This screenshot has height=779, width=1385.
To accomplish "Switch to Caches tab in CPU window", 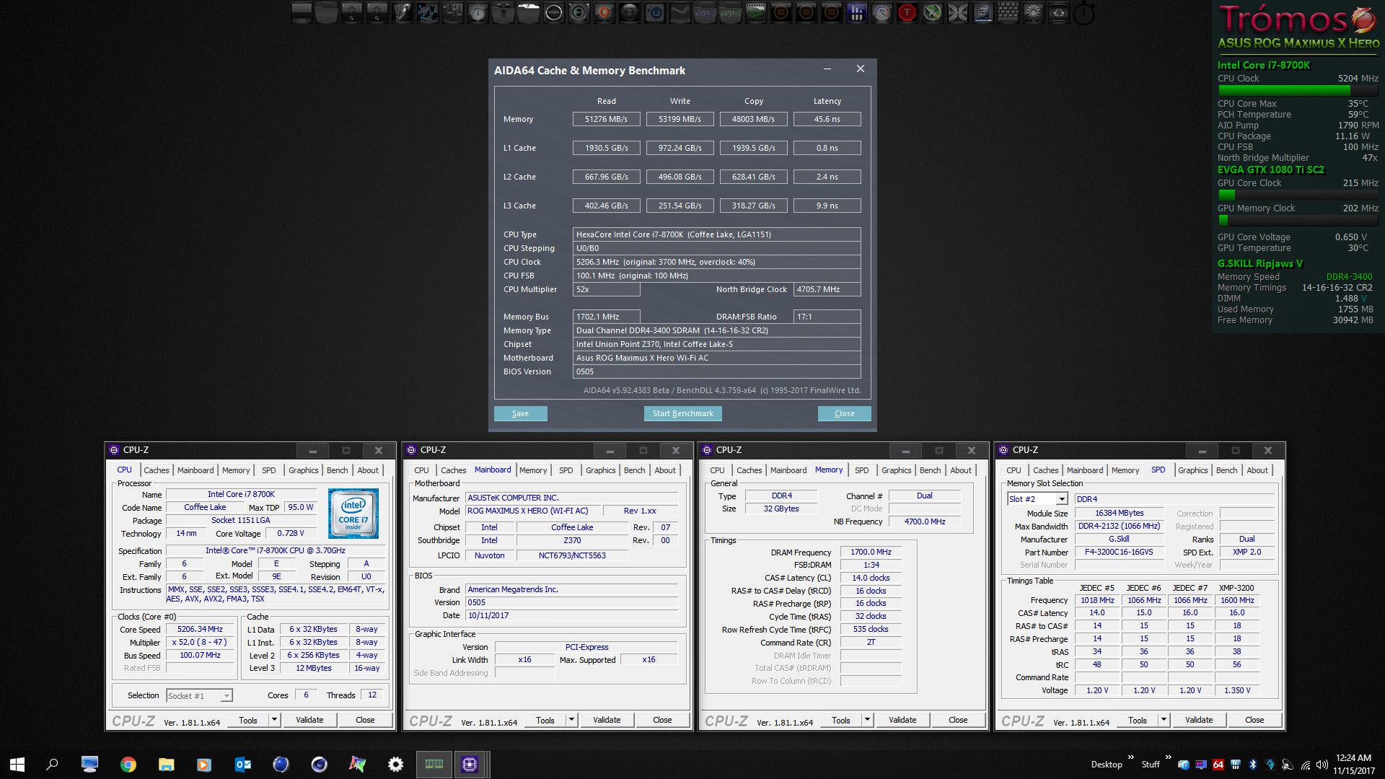I will [x=156, y=470].
